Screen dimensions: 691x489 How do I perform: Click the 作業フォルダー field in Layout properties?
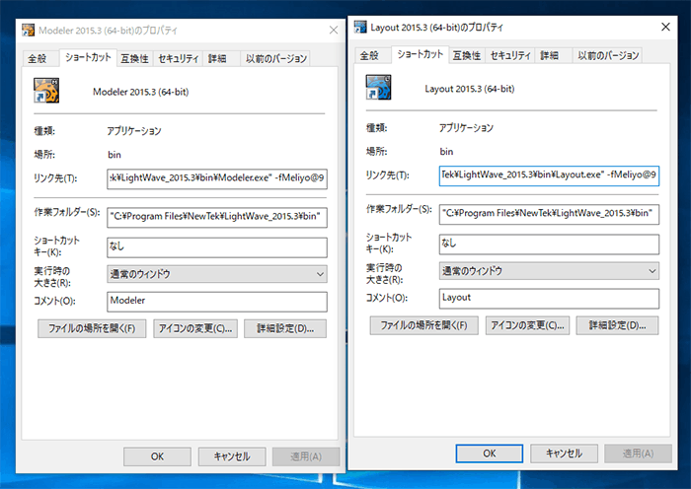click(549, 214)
